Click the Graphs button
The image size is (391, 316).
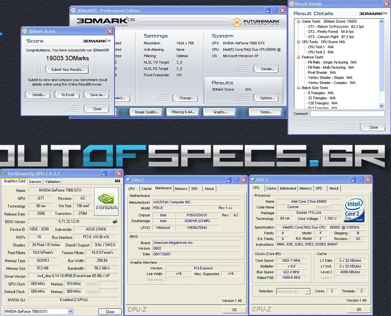point(220,112)
